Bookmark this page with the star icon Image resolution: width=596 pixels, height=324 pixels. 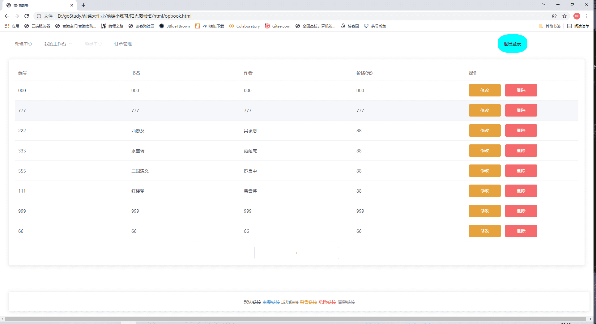(x=564, y=16)
